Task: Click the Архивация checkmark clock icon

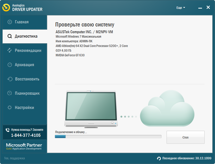Action: coord(10,65)
